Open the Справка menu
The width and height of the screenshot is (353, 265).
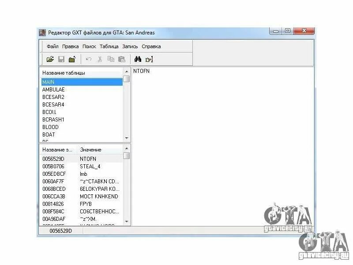click(151, 46)
